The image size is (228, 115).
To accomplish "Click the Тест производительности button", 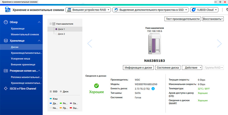I will pyautogui.click(x=182, y=19).
